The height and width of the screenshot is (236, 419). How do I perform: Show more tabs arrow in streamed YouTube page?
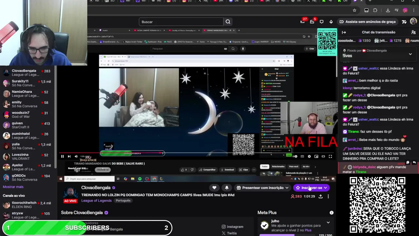click(x=315, y=167)
